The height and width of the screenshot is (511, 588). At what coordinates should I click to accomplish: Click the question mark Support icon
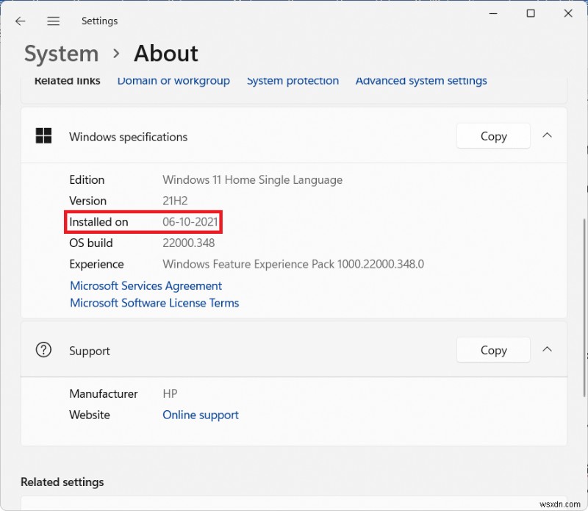(x=44, y=350)
